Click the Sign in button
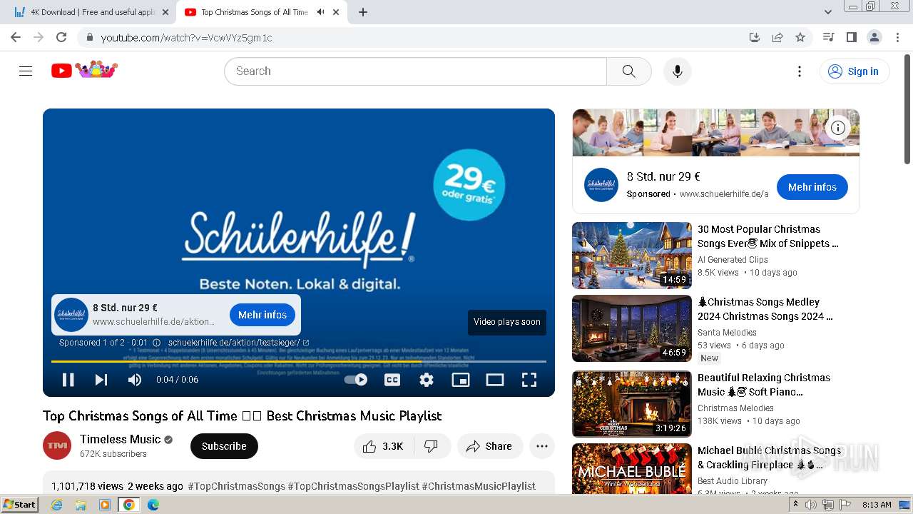913x514 pixels. [855, 71]
